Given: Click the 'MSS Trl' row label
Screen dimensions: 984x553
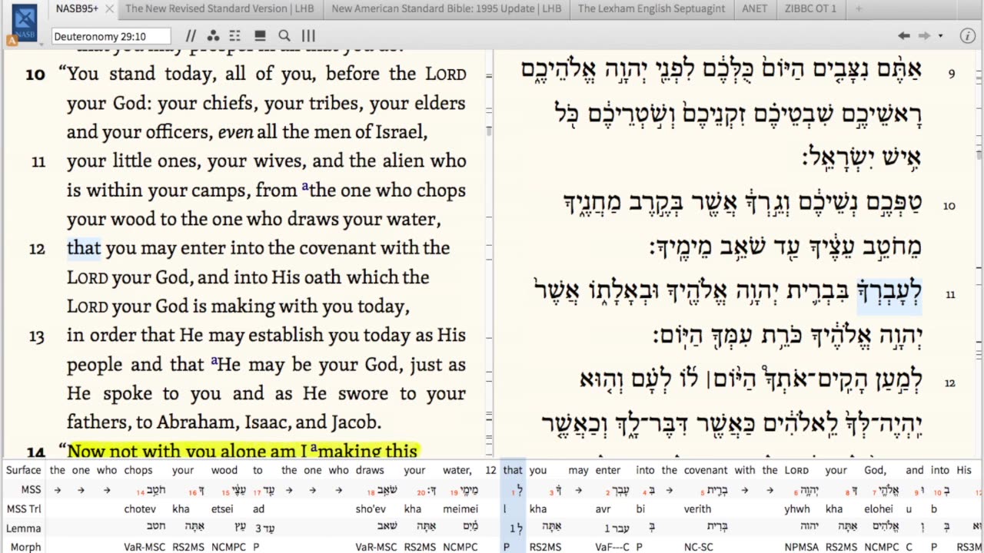Looking at the screenshot, I should [x=25, y=508].
